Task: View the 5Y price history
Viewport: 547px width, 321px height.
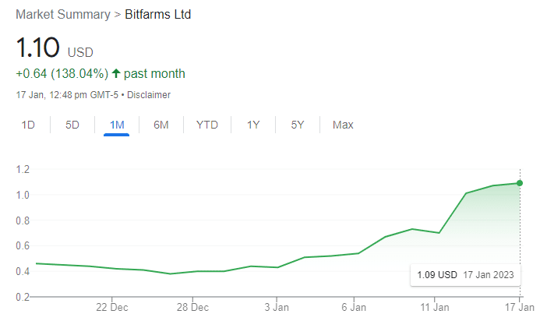Action: 298,125
